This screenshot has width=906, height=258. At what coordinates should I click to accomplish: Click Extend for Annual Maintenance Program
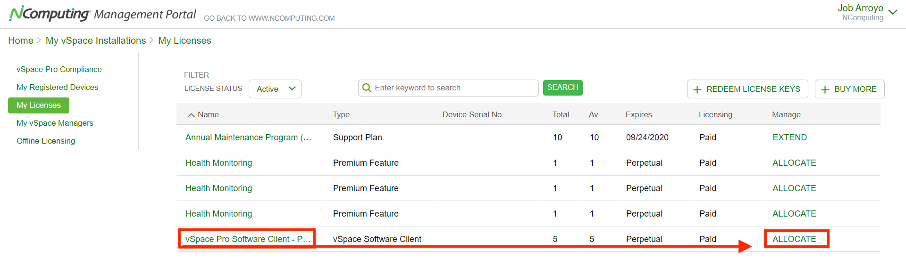(789, 137)
